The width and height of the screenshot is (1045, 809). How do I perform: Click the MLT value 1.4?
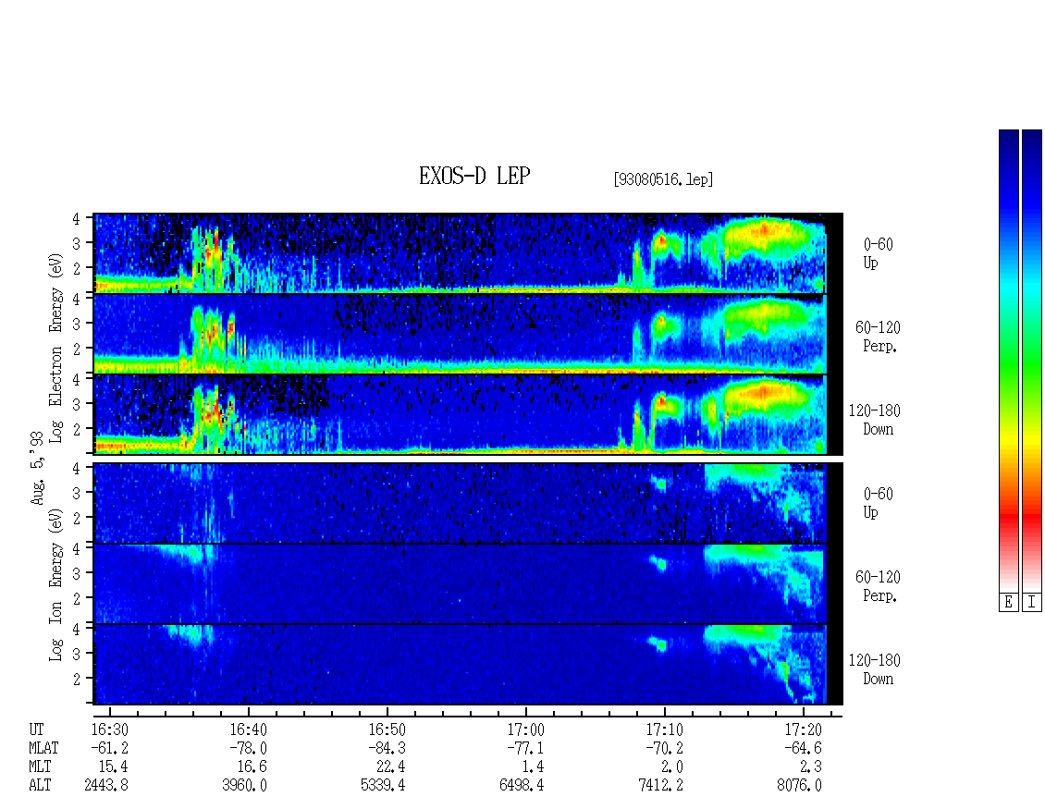pyautogui.click(x=534, y=767)
